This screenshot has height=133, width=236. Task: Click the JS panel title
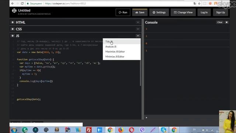click(x=17, y=36)
